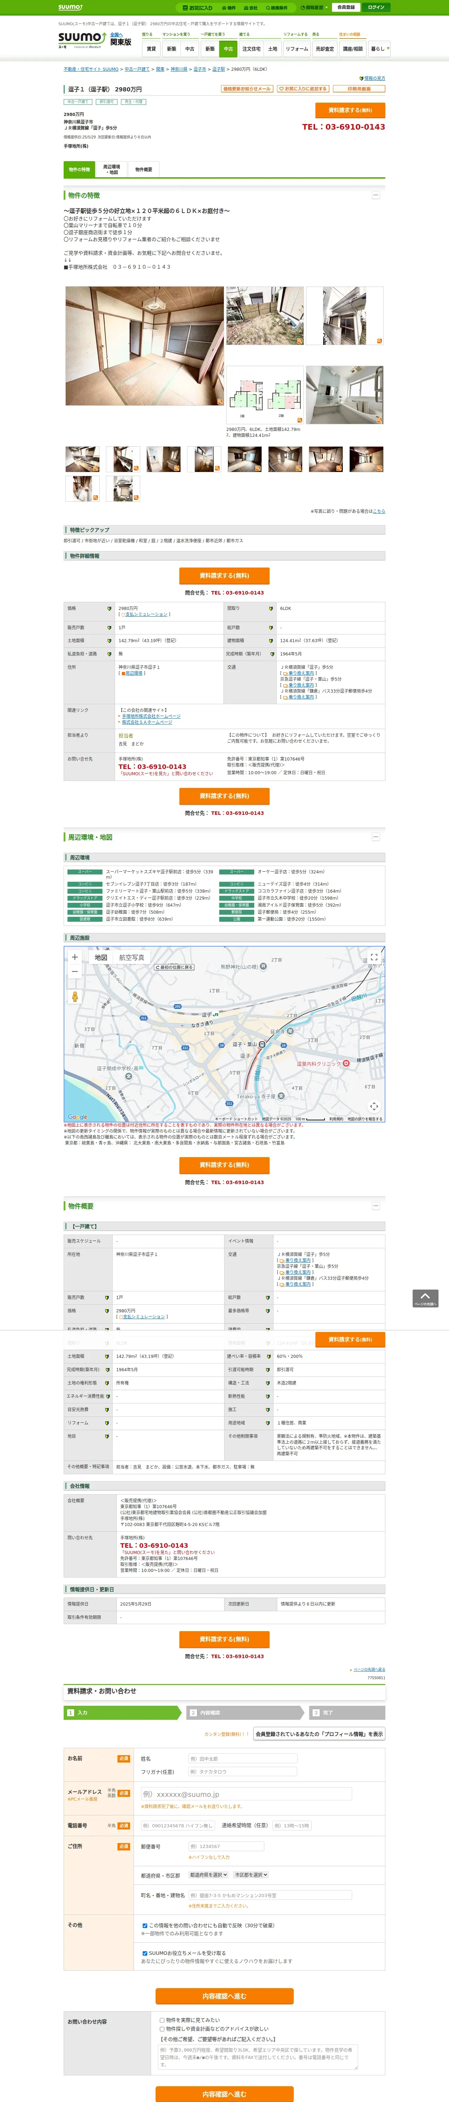The height and width of the screenshot is (2102, 449).
Task: Toggle SUUMOお役立ちメールを受け取る checkbox
Action: click(x=145, y=1953)
